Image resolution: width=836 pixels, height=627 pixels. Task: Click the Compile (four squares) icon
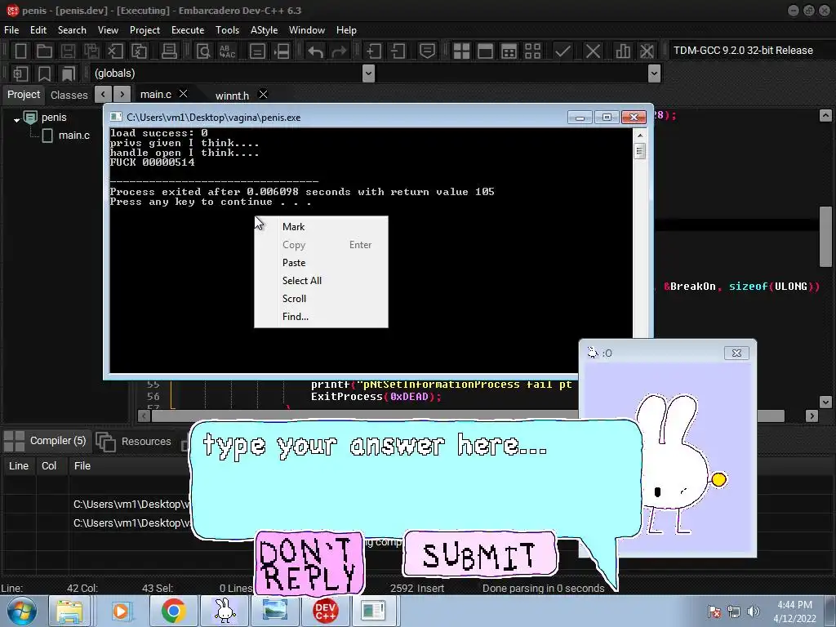461,51
